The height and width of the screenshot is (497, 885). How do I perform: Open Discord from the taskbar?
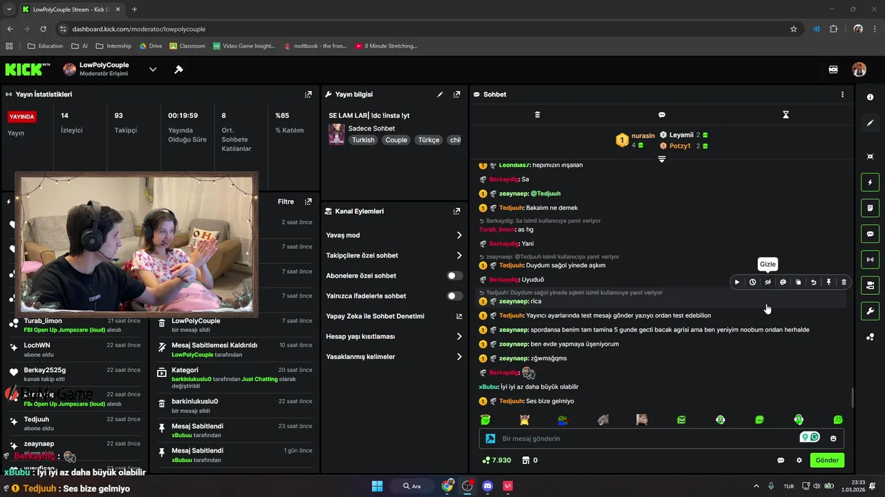coord(487,486)
